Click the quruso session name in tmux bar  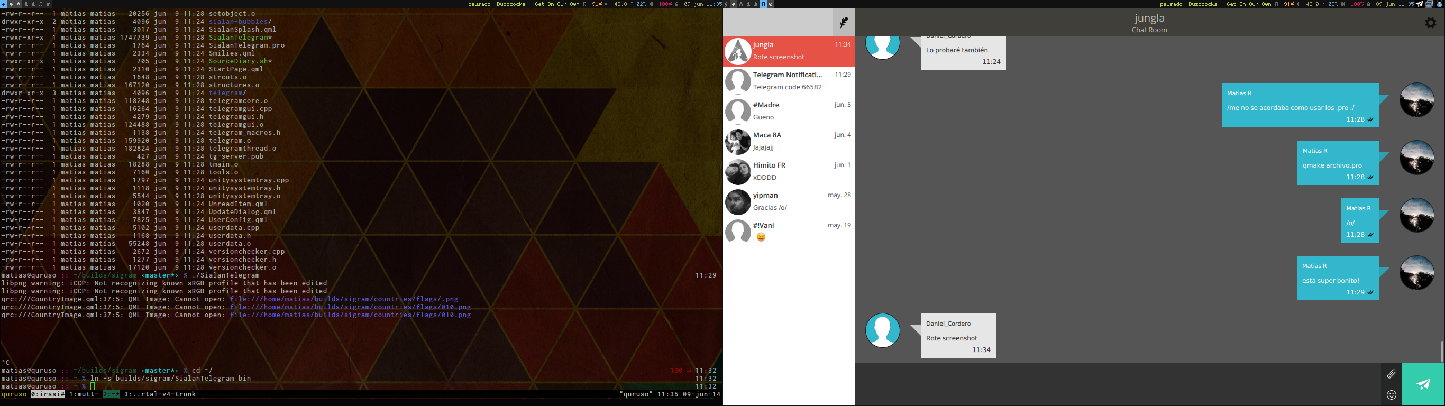[x=14, y=395]
